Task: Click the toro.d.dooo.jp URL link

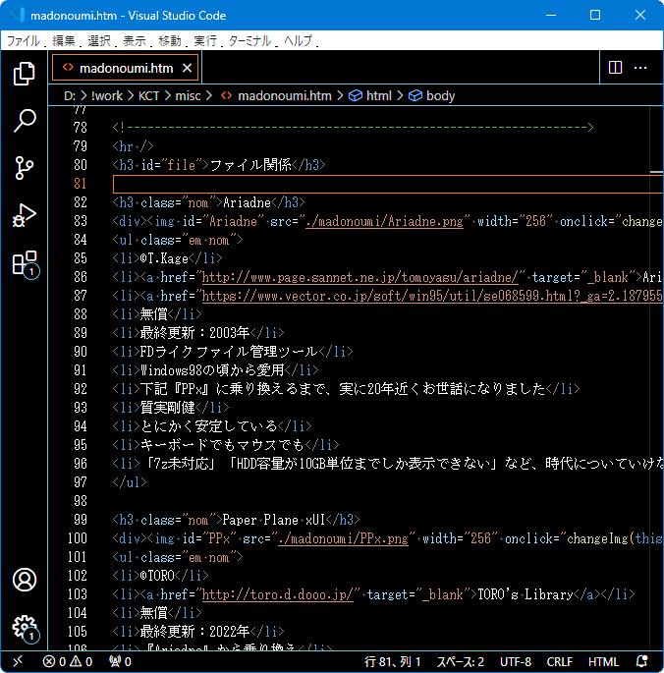Action: tap(278, 594)
